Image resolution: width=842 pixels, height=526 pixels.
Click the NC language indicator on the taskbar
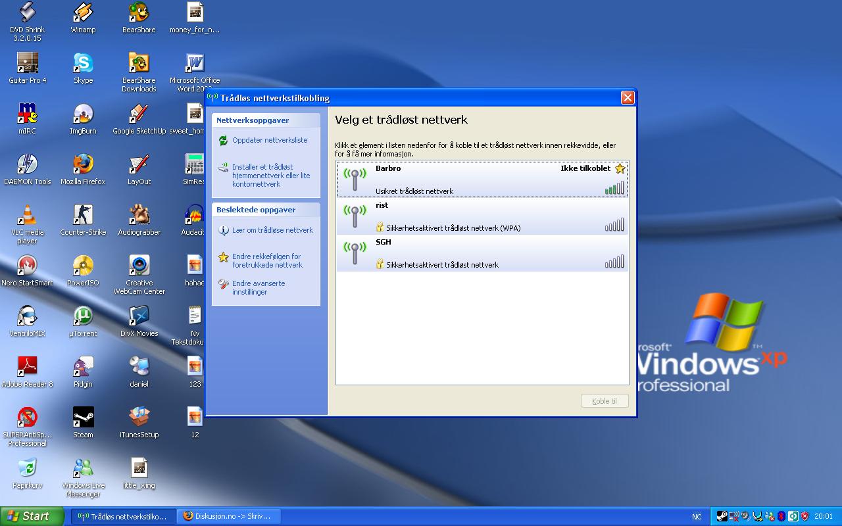click(x=697, y=517)
